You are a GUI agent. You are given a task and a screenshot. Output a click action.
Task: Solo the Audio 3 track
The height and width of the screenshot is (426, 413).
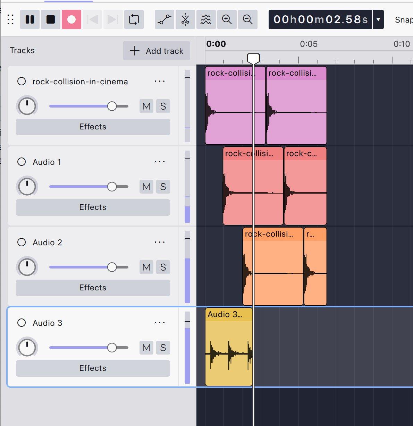163,348
